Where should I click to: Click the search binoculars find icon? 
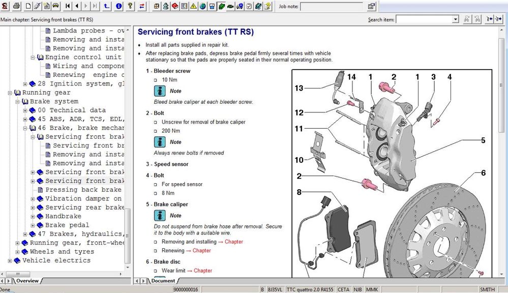pos(466,19)
